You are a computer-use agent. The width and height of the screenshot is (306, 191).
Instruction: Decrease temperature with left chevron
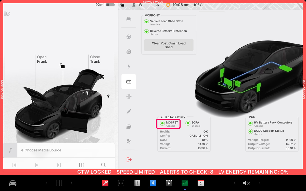pos(46,183)
